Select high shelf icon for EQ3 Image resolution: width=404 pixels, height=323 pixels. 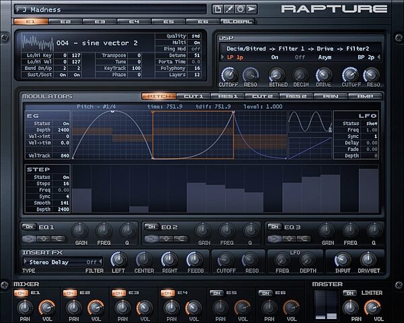(x=304, y=239)
